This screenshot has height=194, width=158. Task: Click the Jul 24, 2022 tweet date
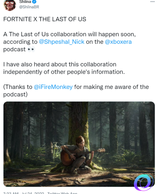33,193
